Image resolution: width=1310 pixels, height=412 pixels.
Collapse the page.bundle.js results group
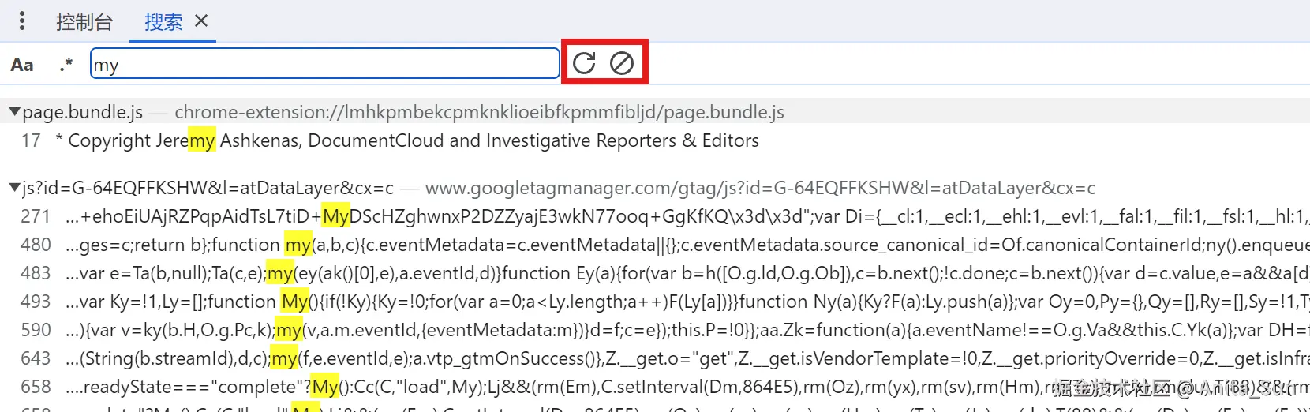coord(14,112)
